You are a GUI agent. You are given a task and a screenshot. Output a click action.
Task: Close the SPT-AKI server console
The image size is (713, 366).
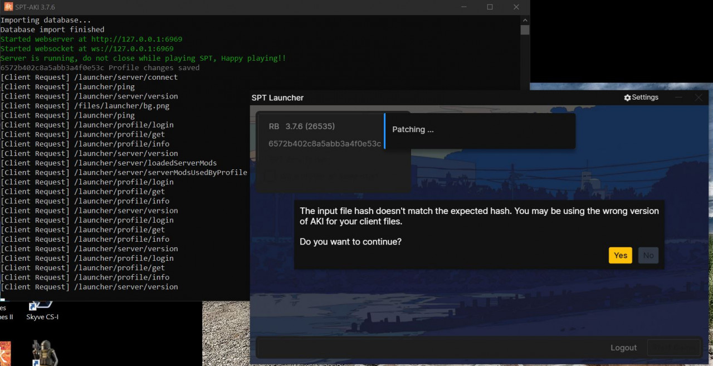[516, 7]
